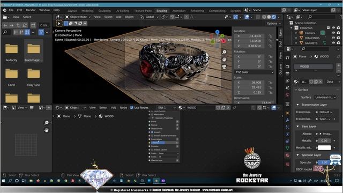This screenshot has height=193, width=343.
Task: Click the Metallic 0.00 value slider
Action: point(324,140)
